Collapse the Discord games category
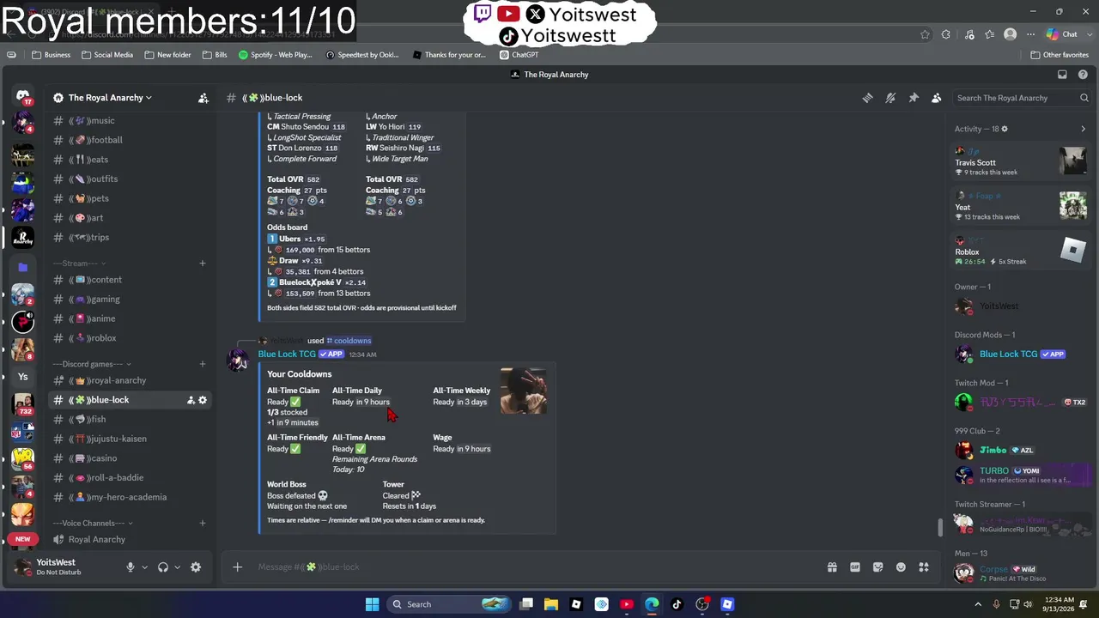This screenshot has height=618, width=1099. point(92,364)
